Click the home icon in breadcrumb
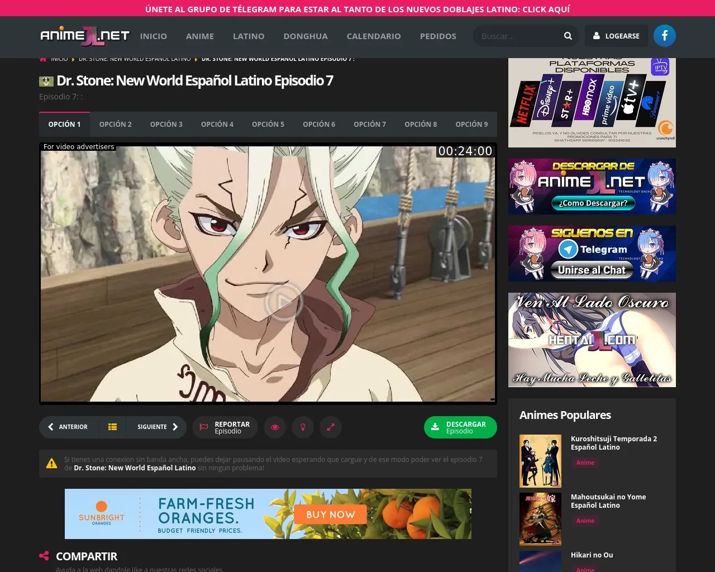 43,59
